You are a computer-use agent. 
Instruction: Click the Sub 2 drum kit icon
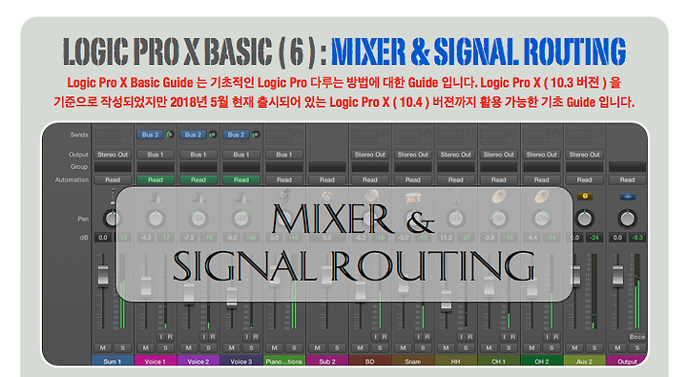pyautogui.click(x=327, y=196)
